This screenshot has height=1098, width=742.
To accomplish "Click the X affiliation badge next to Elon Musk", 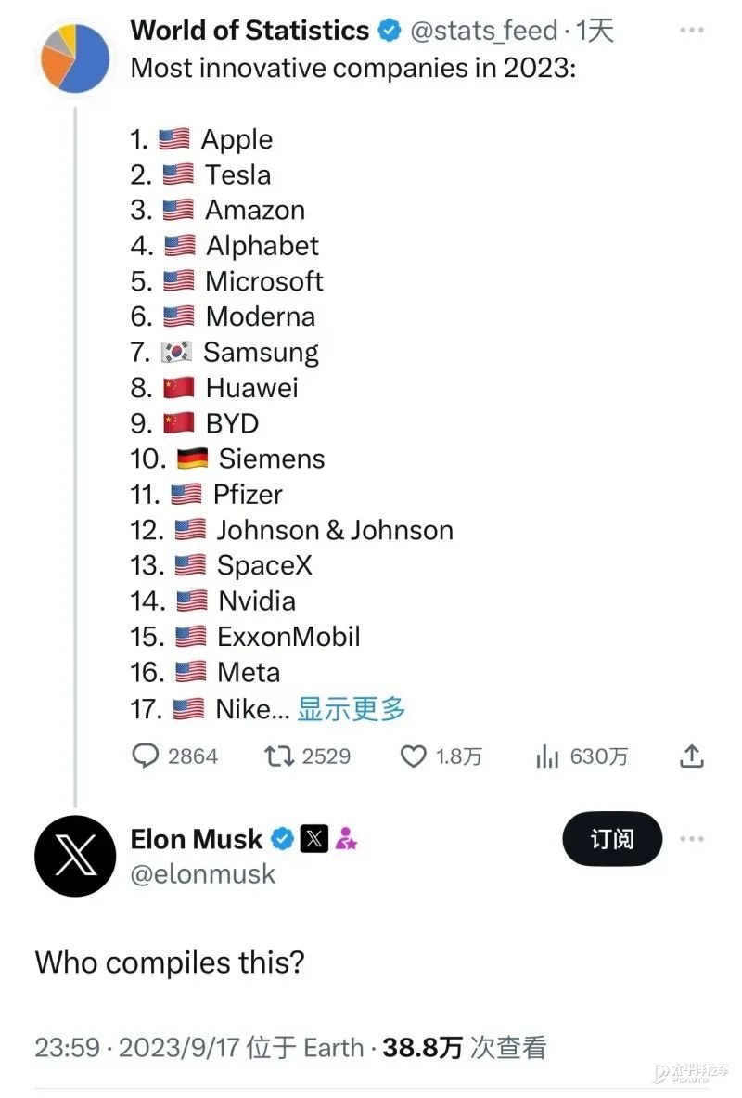I will (x=314, y=838).
